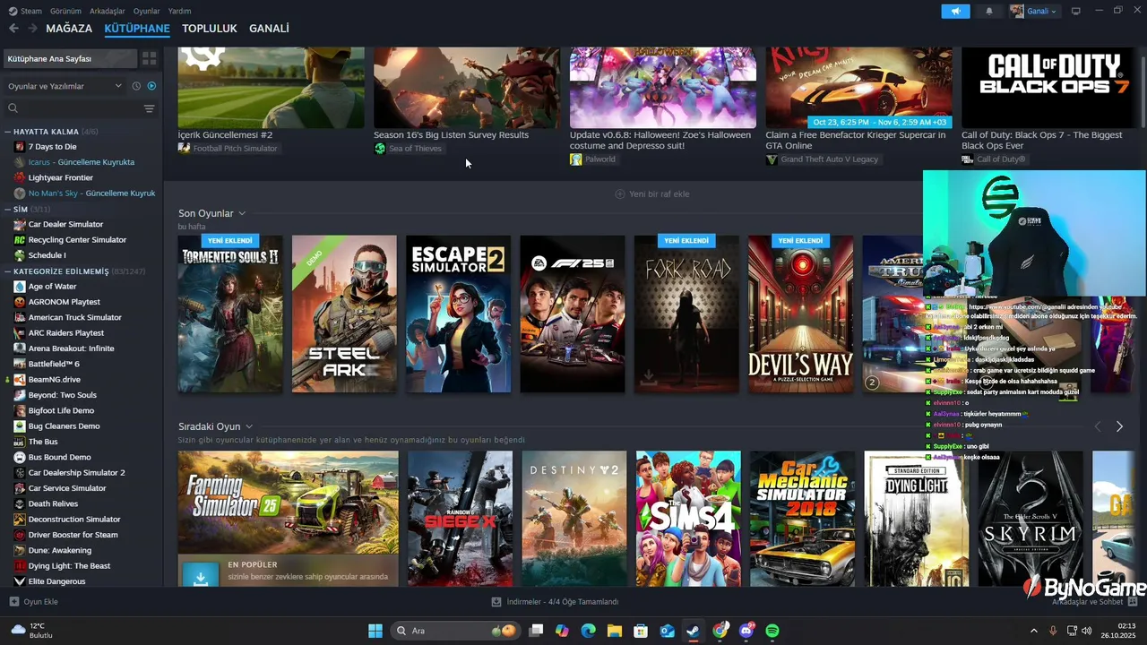
Task: Expand the Son Oyunlar shelf dropdown
Action: pos(242,213)
